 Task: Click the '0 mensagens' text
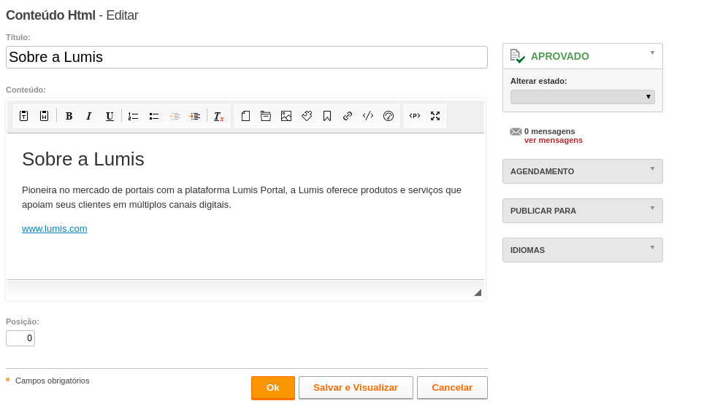(549, 131)
